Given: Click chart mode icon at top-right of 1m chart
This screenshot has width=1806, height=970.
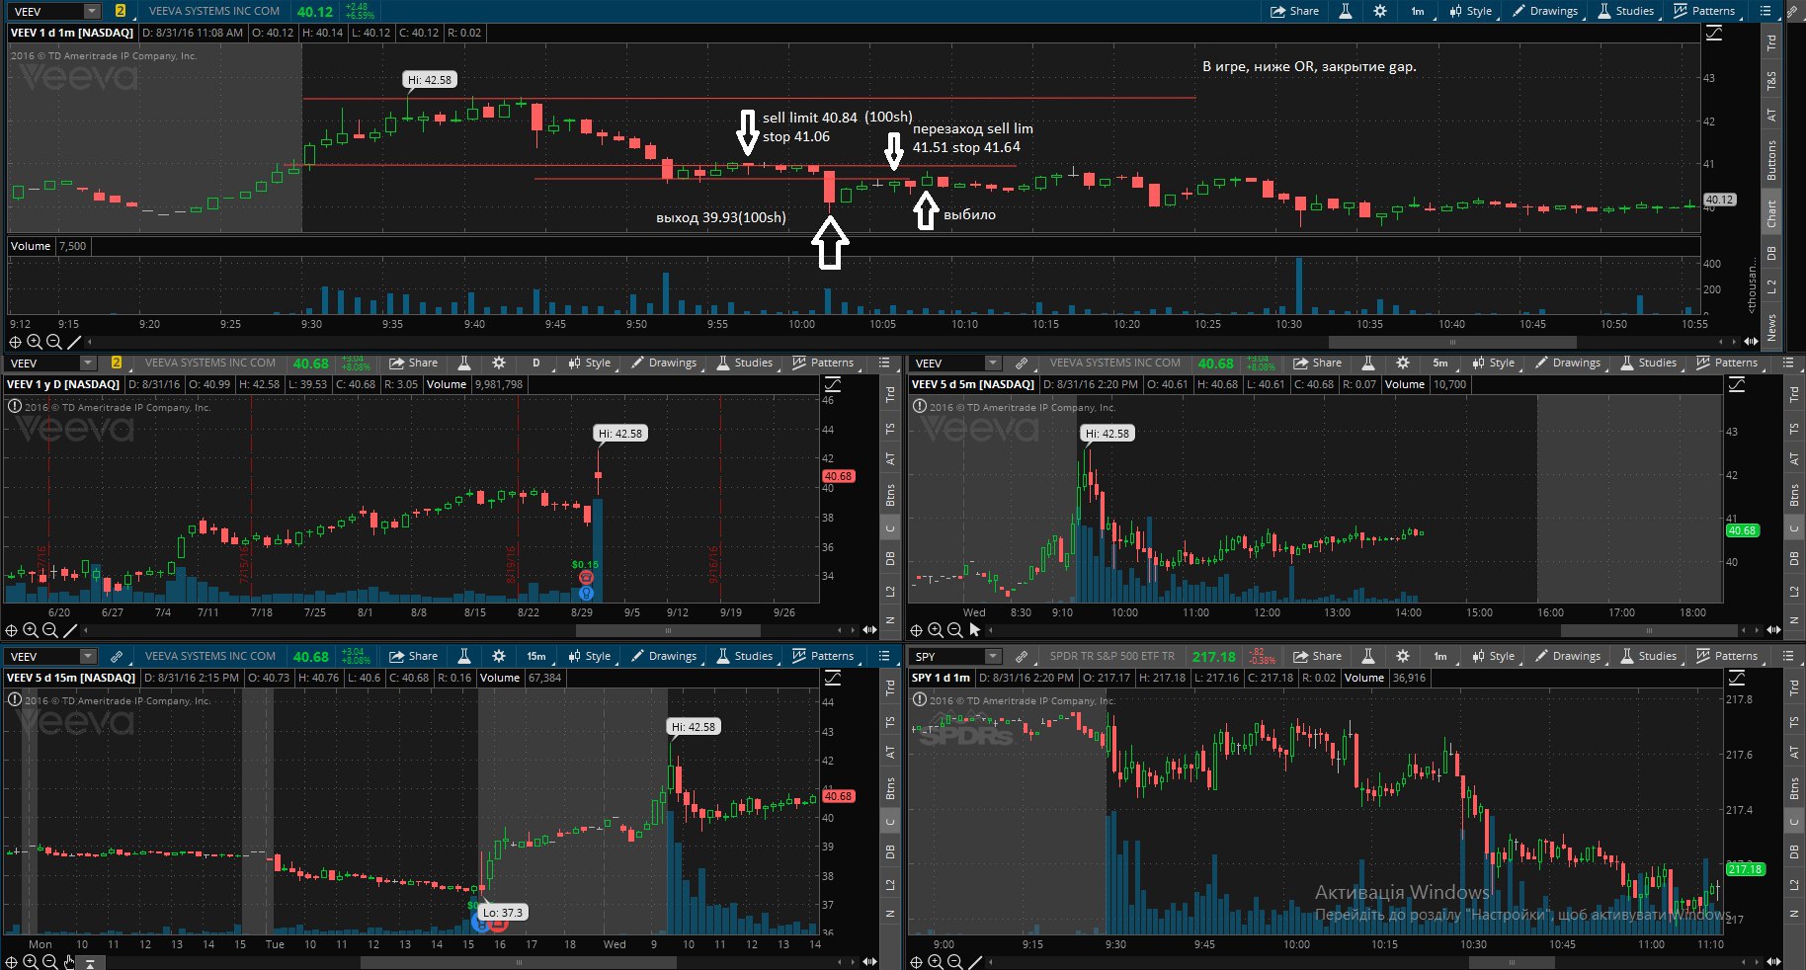Looking at the screenshot, I should (x=1714, y=33).
